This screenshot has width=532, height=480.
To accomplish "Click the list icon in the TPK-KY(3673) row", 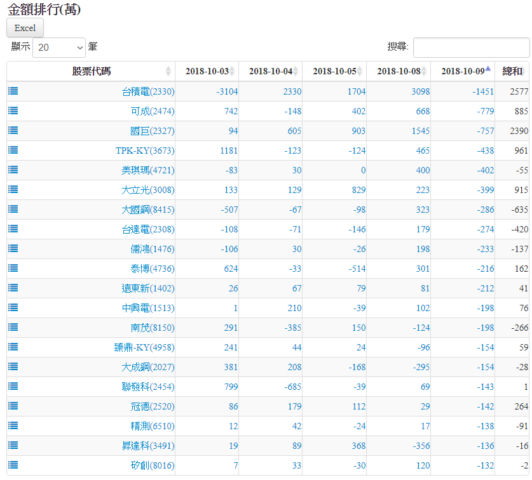I will click(x=13, y=150).
